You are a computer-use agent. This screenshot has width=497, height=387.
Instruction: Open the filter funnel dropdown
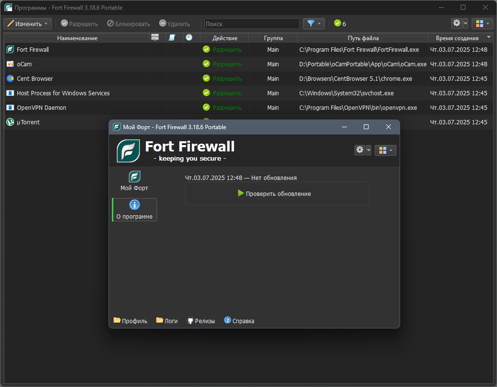pos(314,24)
